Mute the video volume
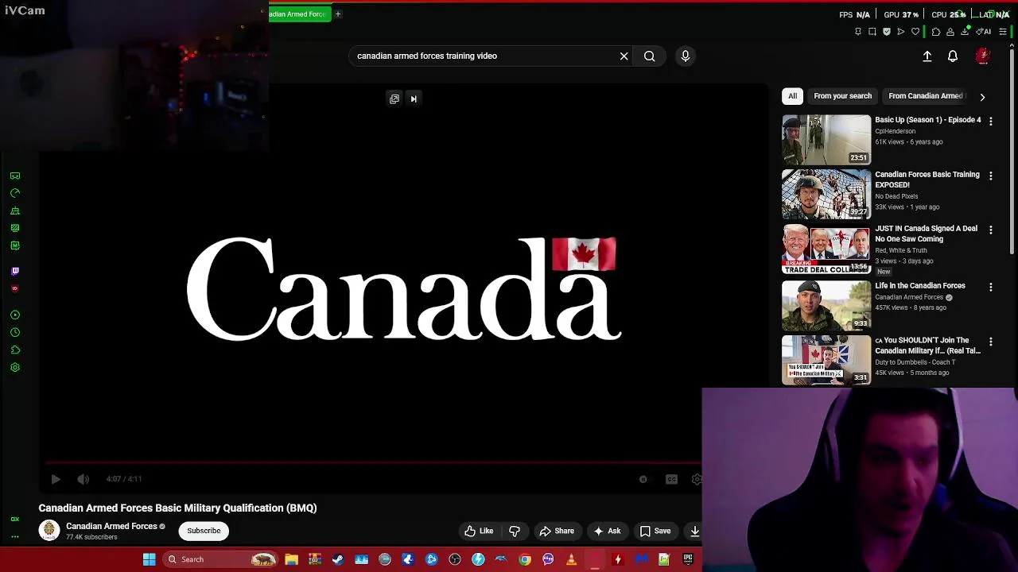 click(84, 479)
